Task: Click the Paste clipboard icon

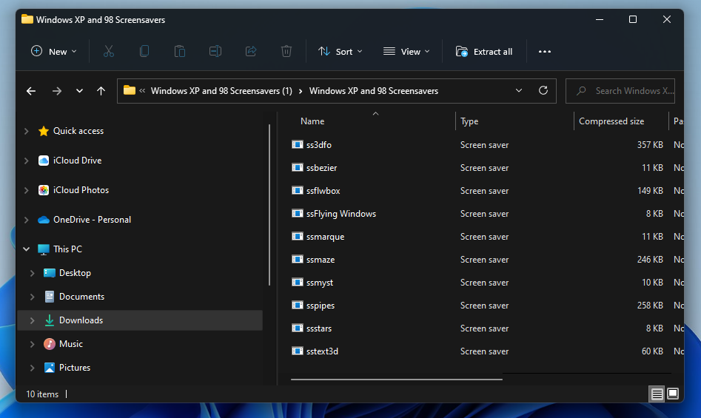Action: click(179, 51)
